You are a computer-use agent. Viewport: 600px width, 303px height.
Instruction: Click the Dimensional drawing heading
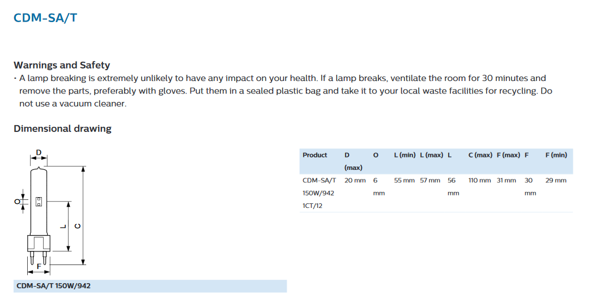click(x=62, y=129)
